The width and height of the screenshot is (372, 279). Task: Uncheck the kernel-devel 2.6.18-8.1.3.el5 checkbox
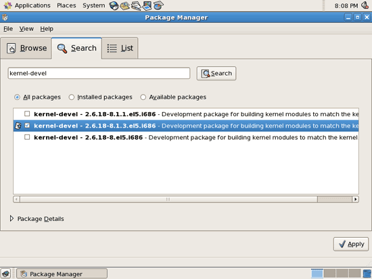coord(27,126)
